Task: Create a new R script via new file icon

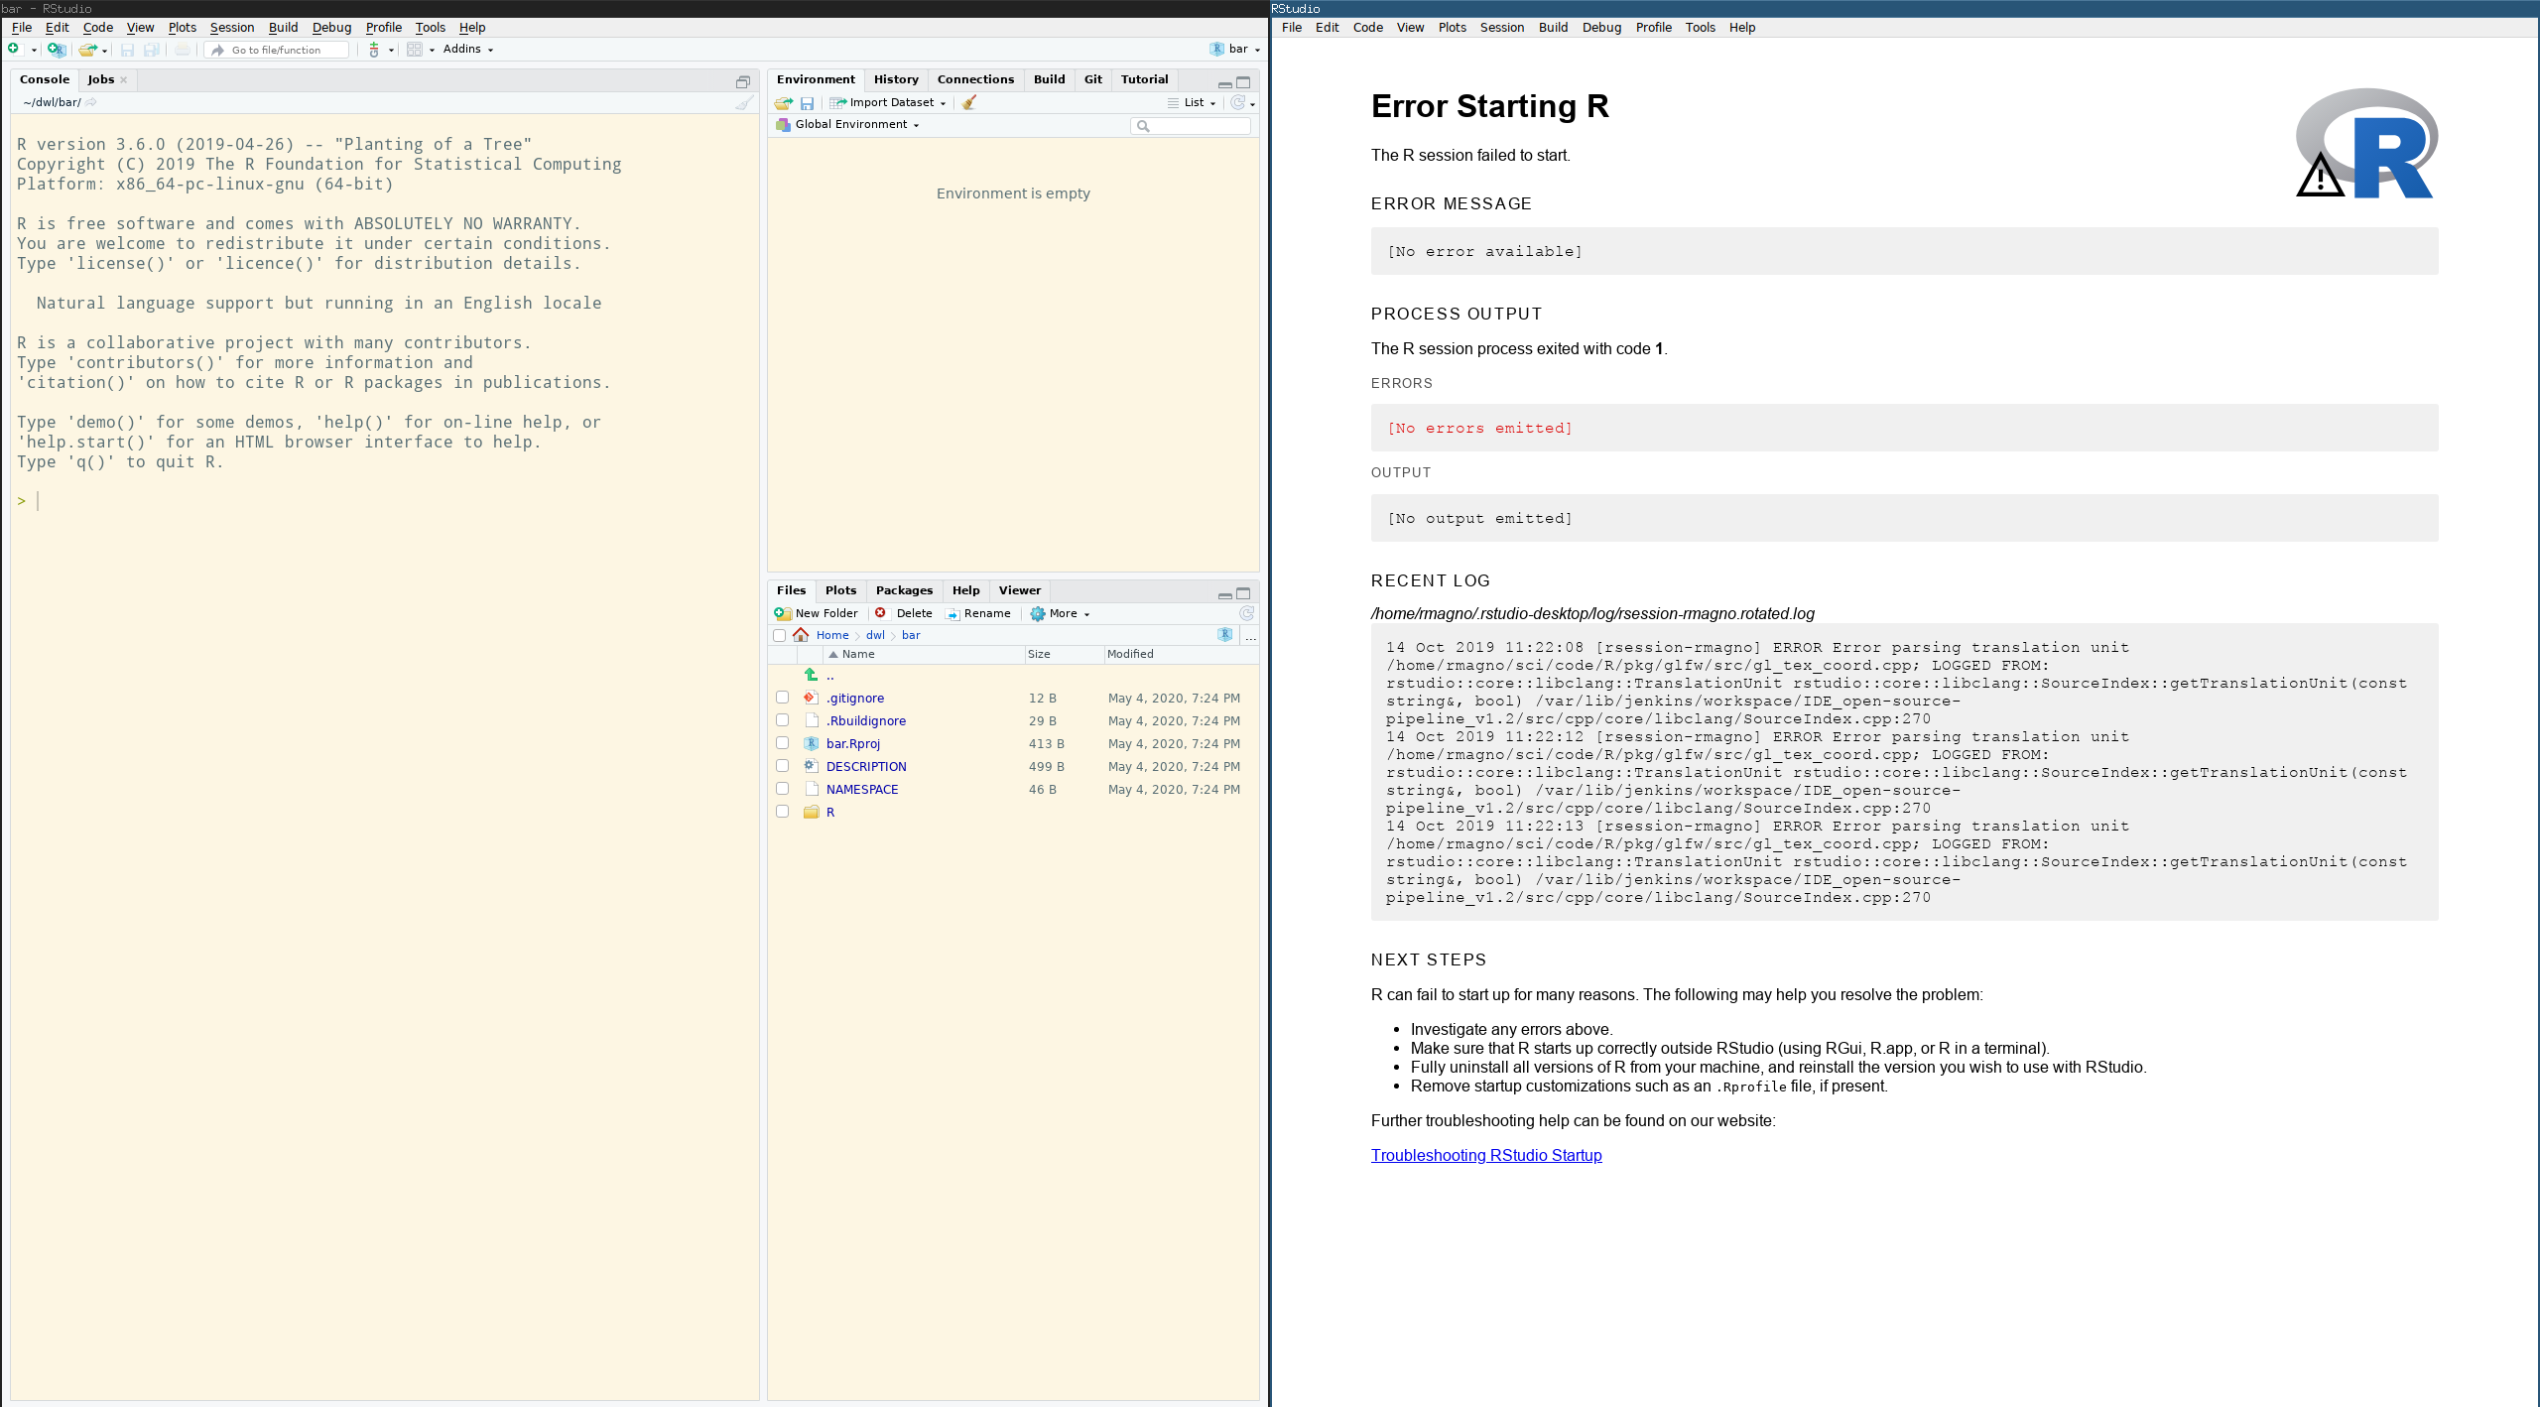Action: (x=15, y=49)
